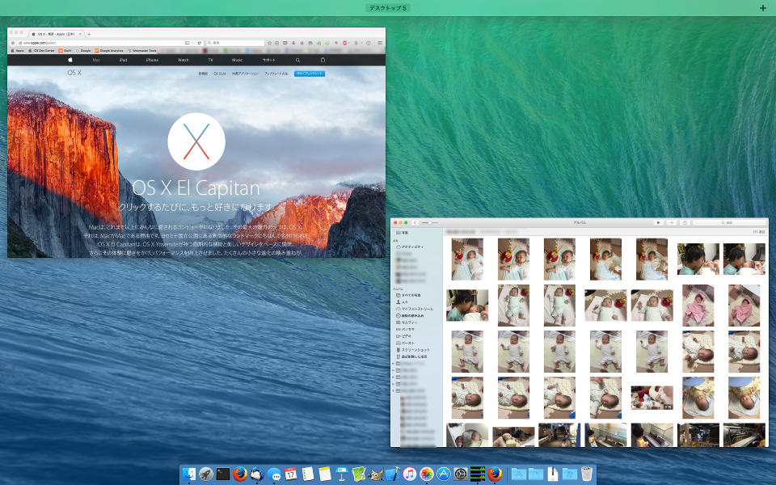Screen dimensions: 776x485
Task: Start slideshow with Photos play button
Action: point(658,223)
